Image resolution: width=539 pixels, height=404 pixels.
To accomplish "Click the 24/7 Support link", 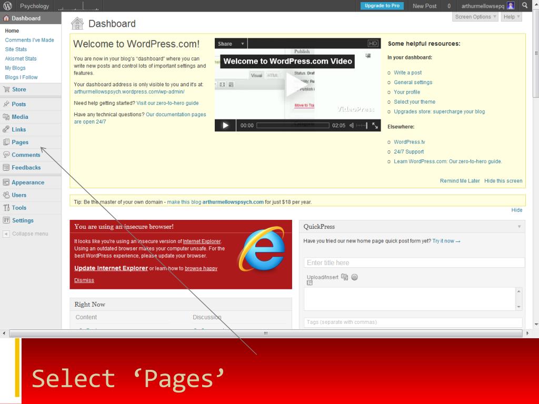I will (408, 151).
